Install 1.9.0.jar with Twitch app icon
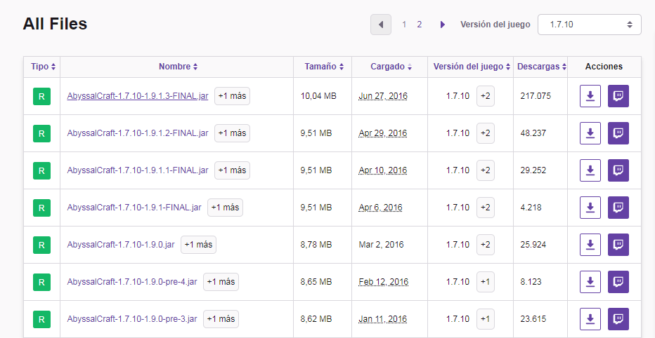 click(618, 244)
